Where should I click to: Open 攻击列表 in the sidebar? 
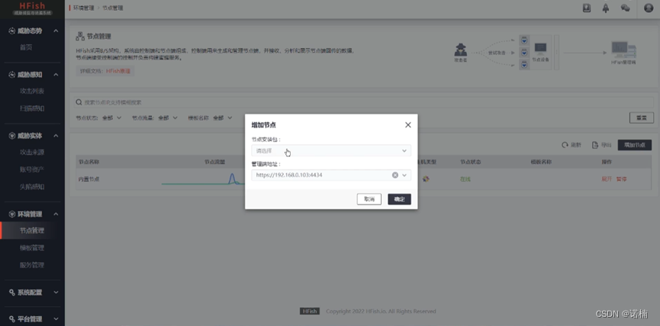pyautogui.click(x=32, y=92)
